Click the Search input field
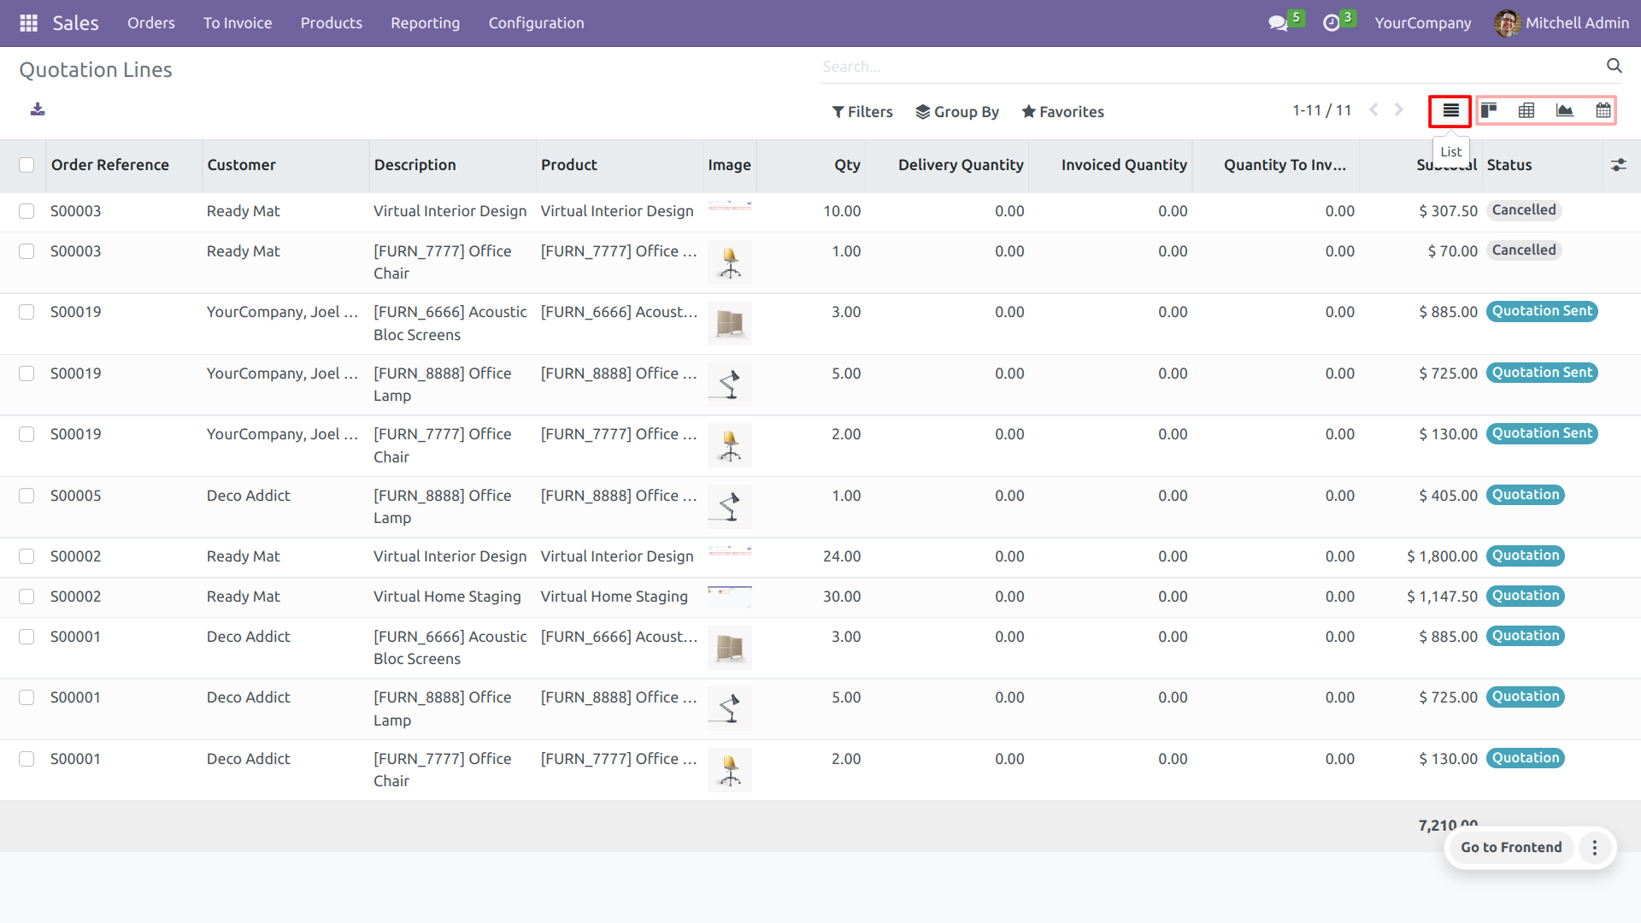 tap(1197, 67)
